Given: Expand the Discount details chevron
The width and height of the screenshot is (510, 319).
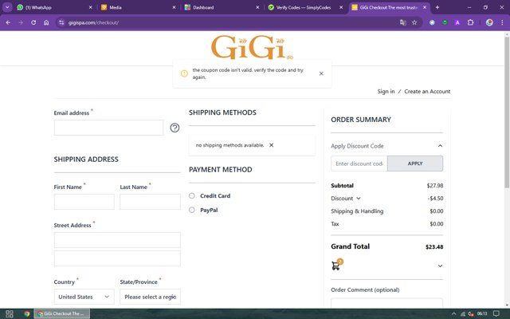Looking at the screenshot, I should 359,199.
